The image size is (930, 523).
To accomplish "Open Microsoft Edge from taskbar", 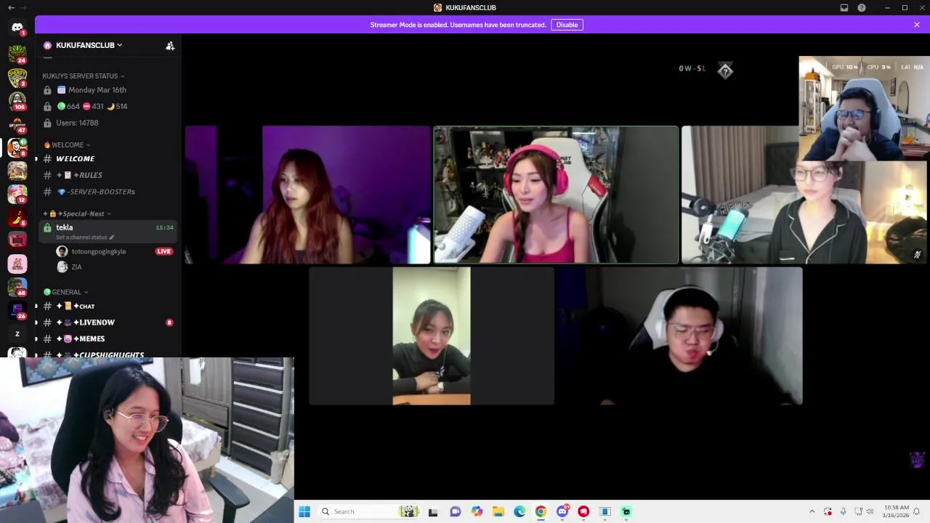I will click(519, 511).
